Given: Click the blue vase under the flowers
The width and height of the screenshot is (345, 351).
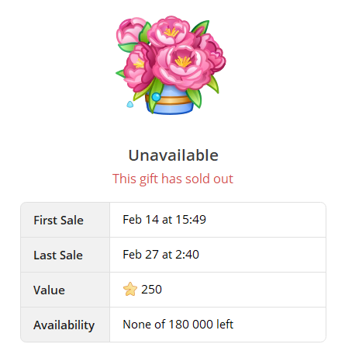Looking at the screenshot, I should (170, 101).
